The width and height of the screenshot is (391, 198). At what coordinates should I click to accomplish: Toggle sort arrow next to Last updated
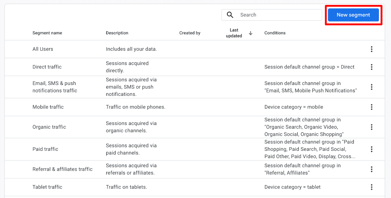251,33
